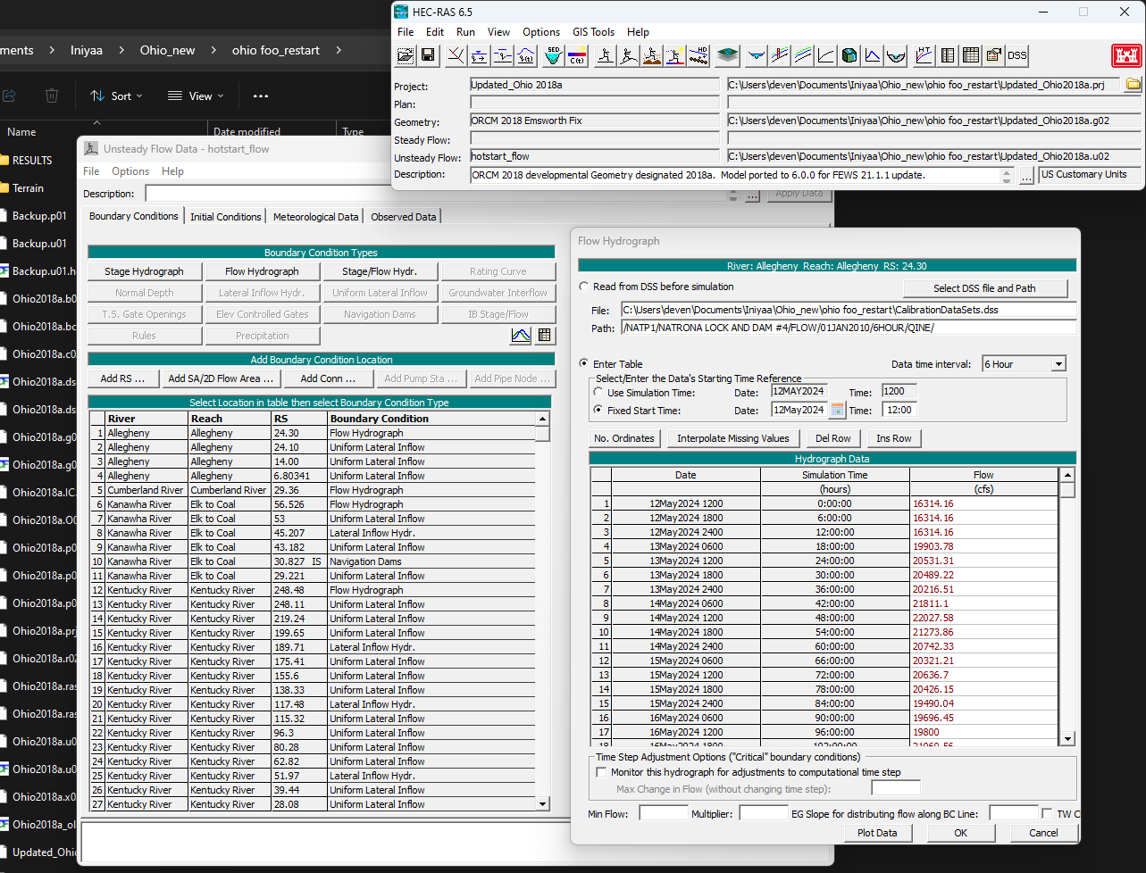Open the calendar picker beside Fixed Start date
The image size is (1146, 873).
838,410
